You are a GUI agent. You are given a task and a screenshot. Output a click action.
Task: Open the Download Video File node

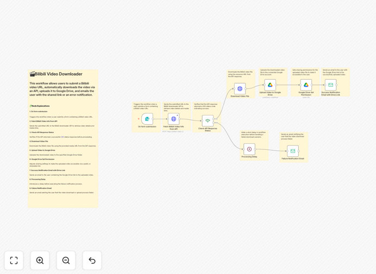click(x=240, y=88)
